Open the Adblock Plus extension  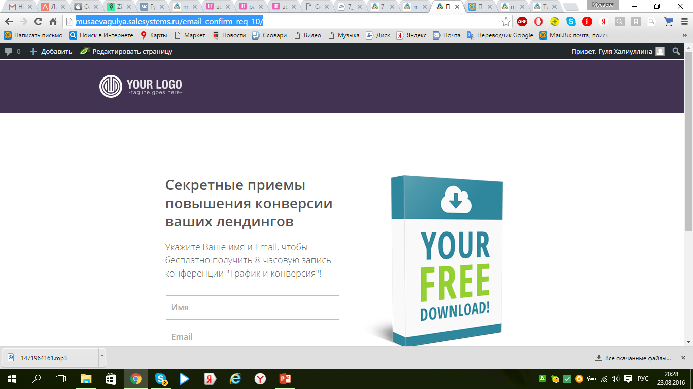[x=522, y=22]
